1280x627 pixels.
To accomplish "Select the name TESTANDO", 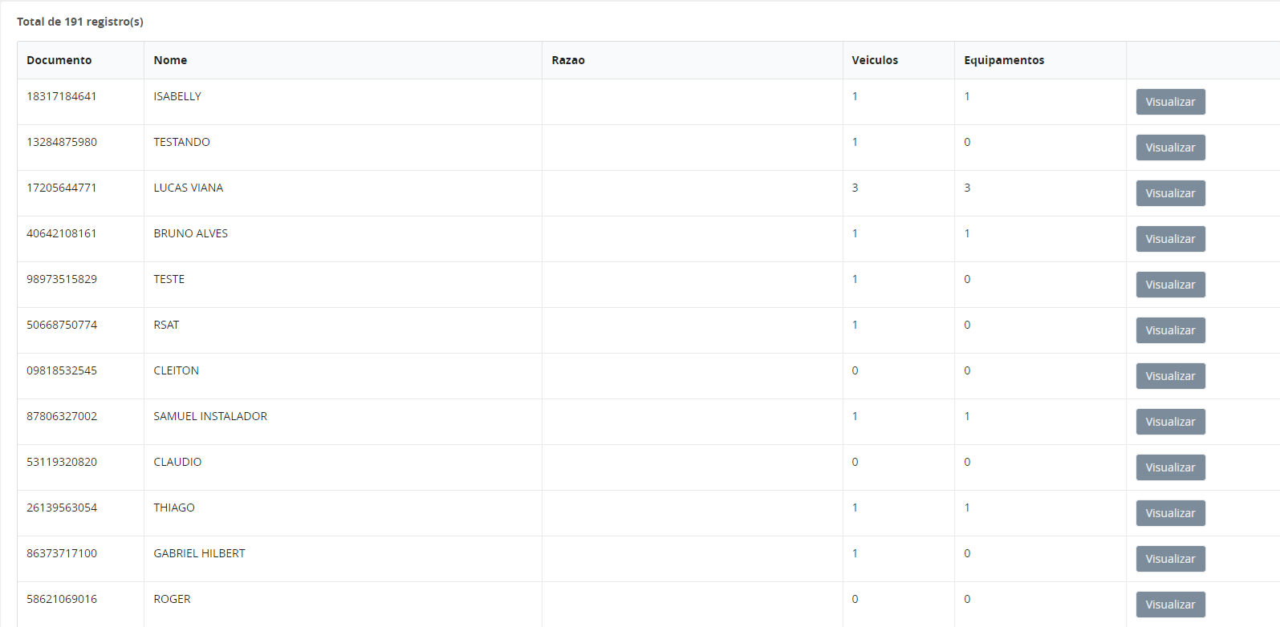I will pos(181,142).
